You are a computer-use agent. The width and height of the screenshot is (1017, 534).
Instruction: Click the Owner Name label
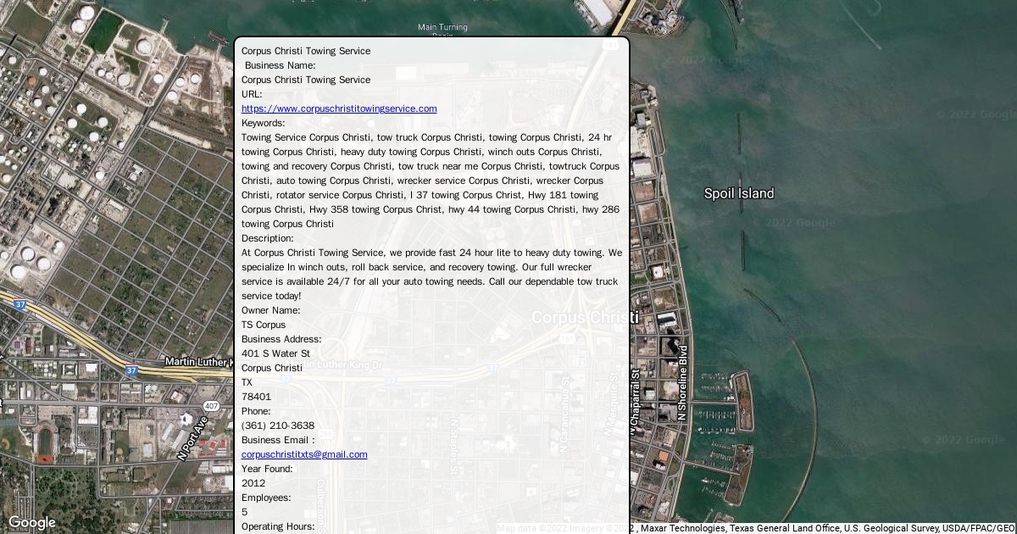271,310
